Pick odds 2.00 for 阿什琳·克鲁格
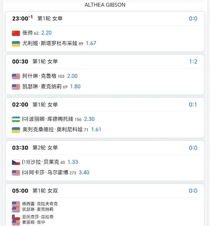Image resolution: width=210 pixels, height=226 pixels. click(x=72, y=76)
